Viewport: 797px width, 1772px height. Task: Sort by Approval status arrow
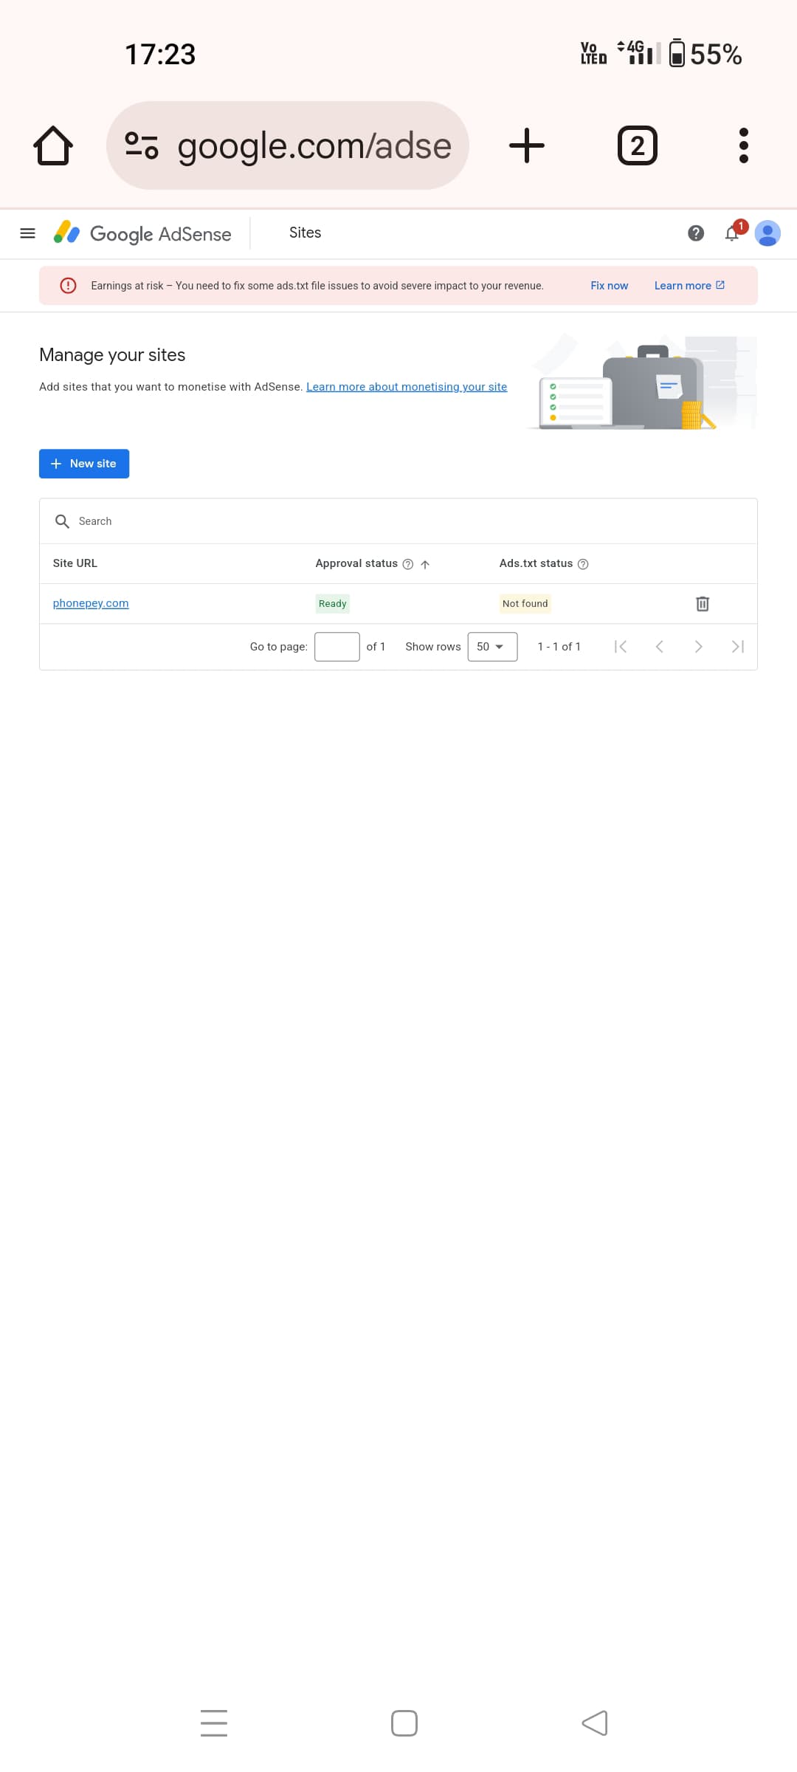425,564
